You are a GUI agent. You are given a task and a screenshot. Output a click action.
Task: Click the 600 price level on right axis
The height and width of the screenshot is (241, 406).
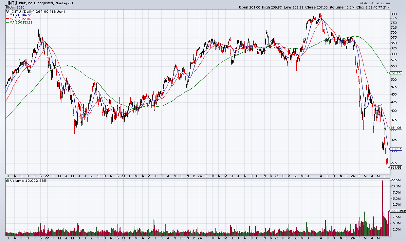[393, 54]
